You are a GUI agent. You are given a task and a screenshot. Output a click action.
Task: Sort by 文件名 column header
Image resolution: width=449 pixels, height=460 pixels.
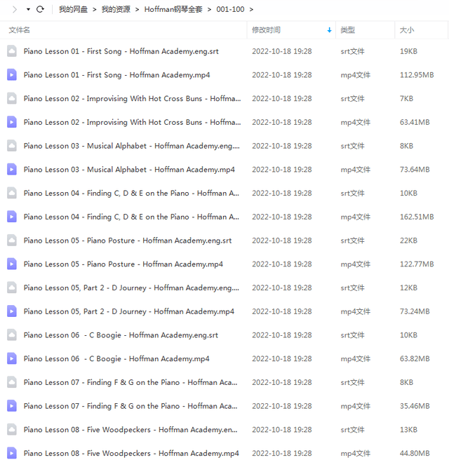(20, 30)
